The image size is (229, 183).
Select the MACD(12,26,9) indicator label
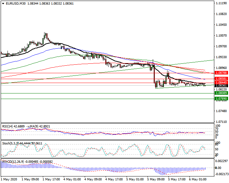[13, 162]
